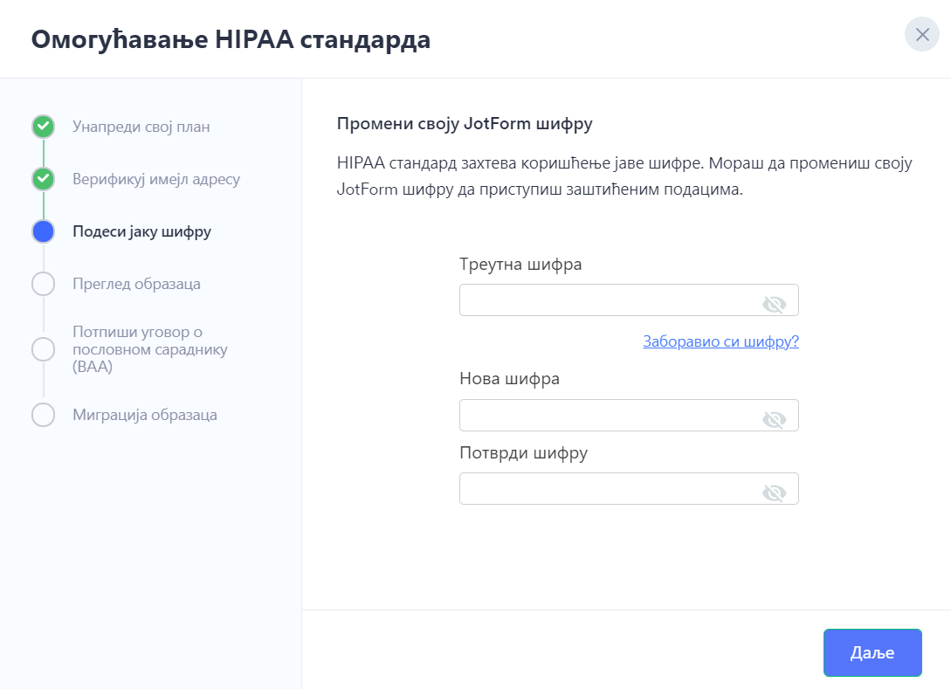
Task: Click the HIPAA стандард захтева description paragraph
Action: tap(624, 176)
